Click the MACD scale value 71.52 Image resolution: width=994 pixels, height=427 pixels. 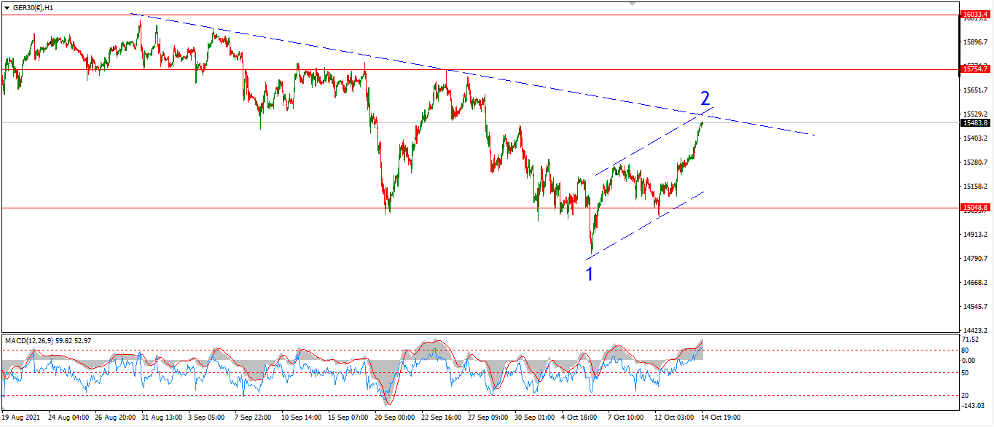pos(971,340)
